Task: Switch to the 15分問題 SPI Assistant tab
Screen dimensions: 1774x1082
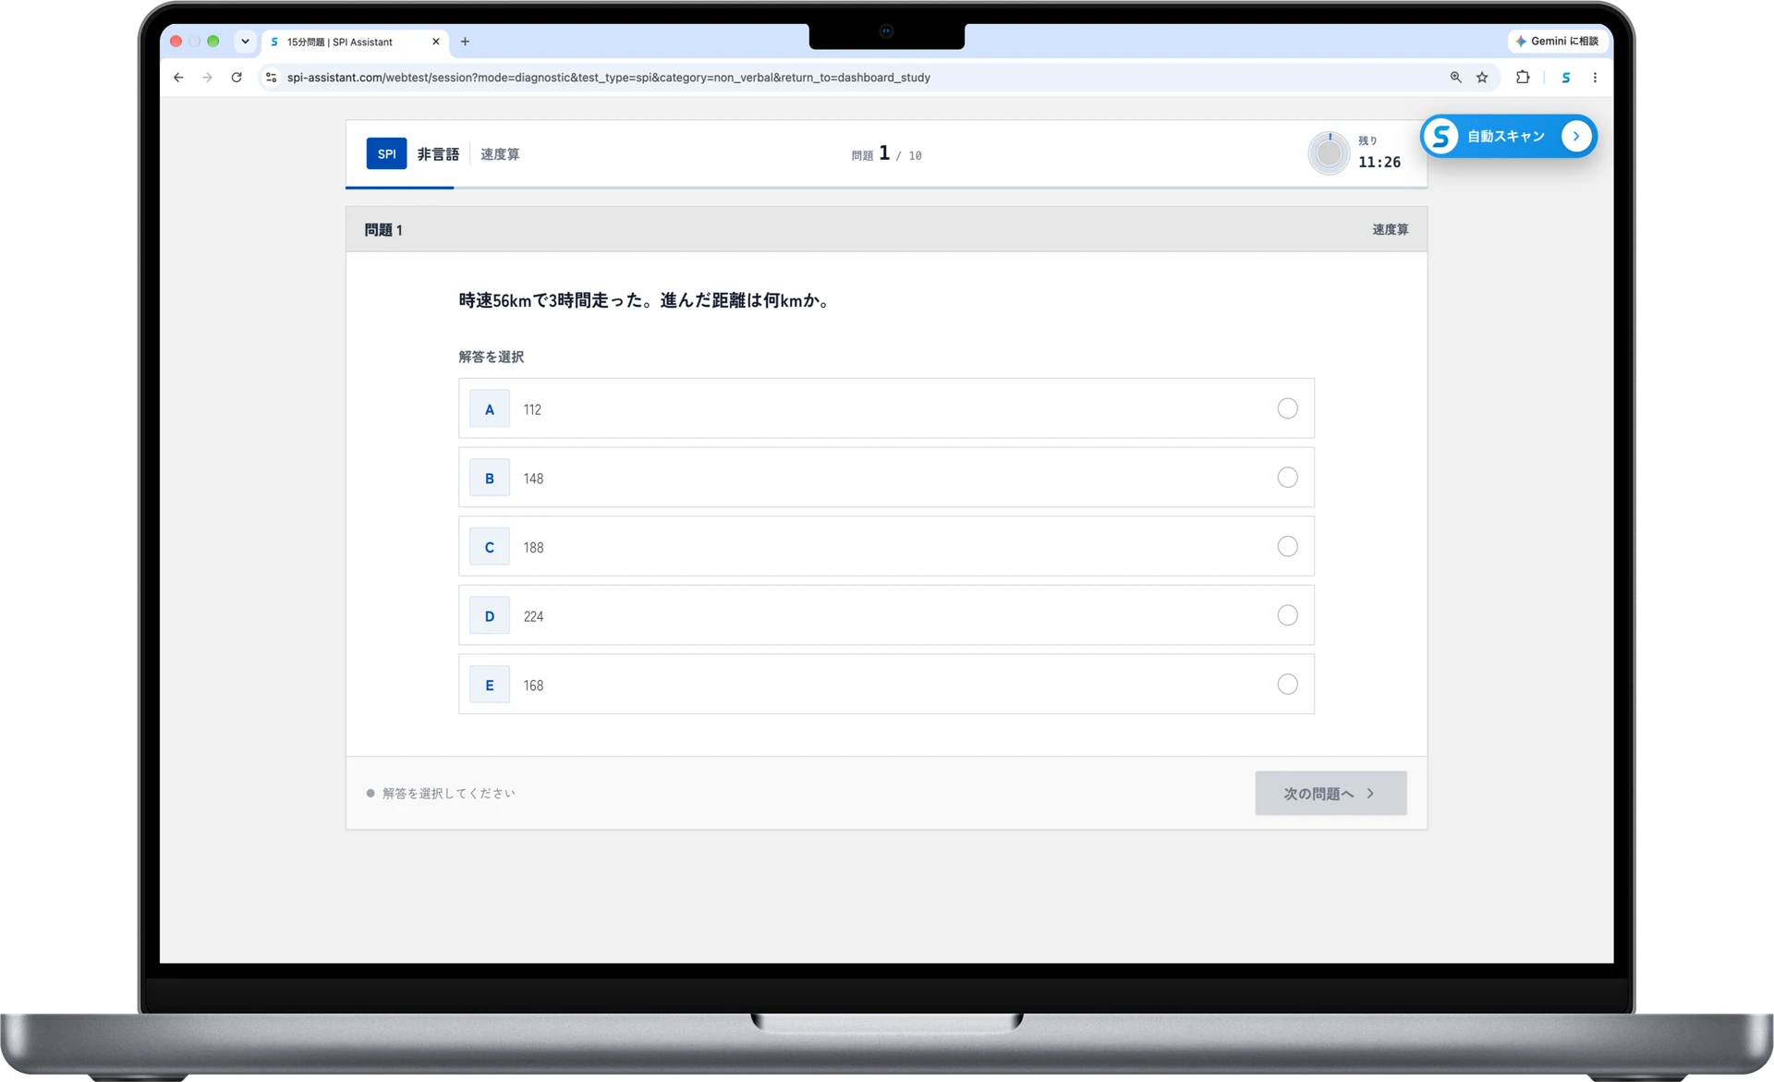Action: (x=355, y=42)
